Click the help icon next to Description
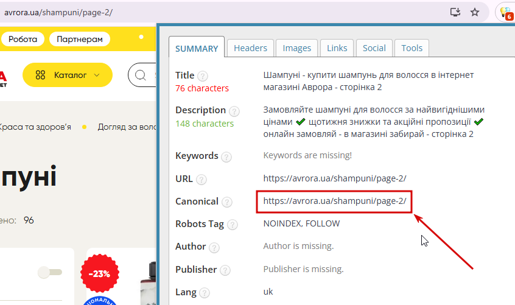This screenshot has width=515, height=305. tap(234, 111)
